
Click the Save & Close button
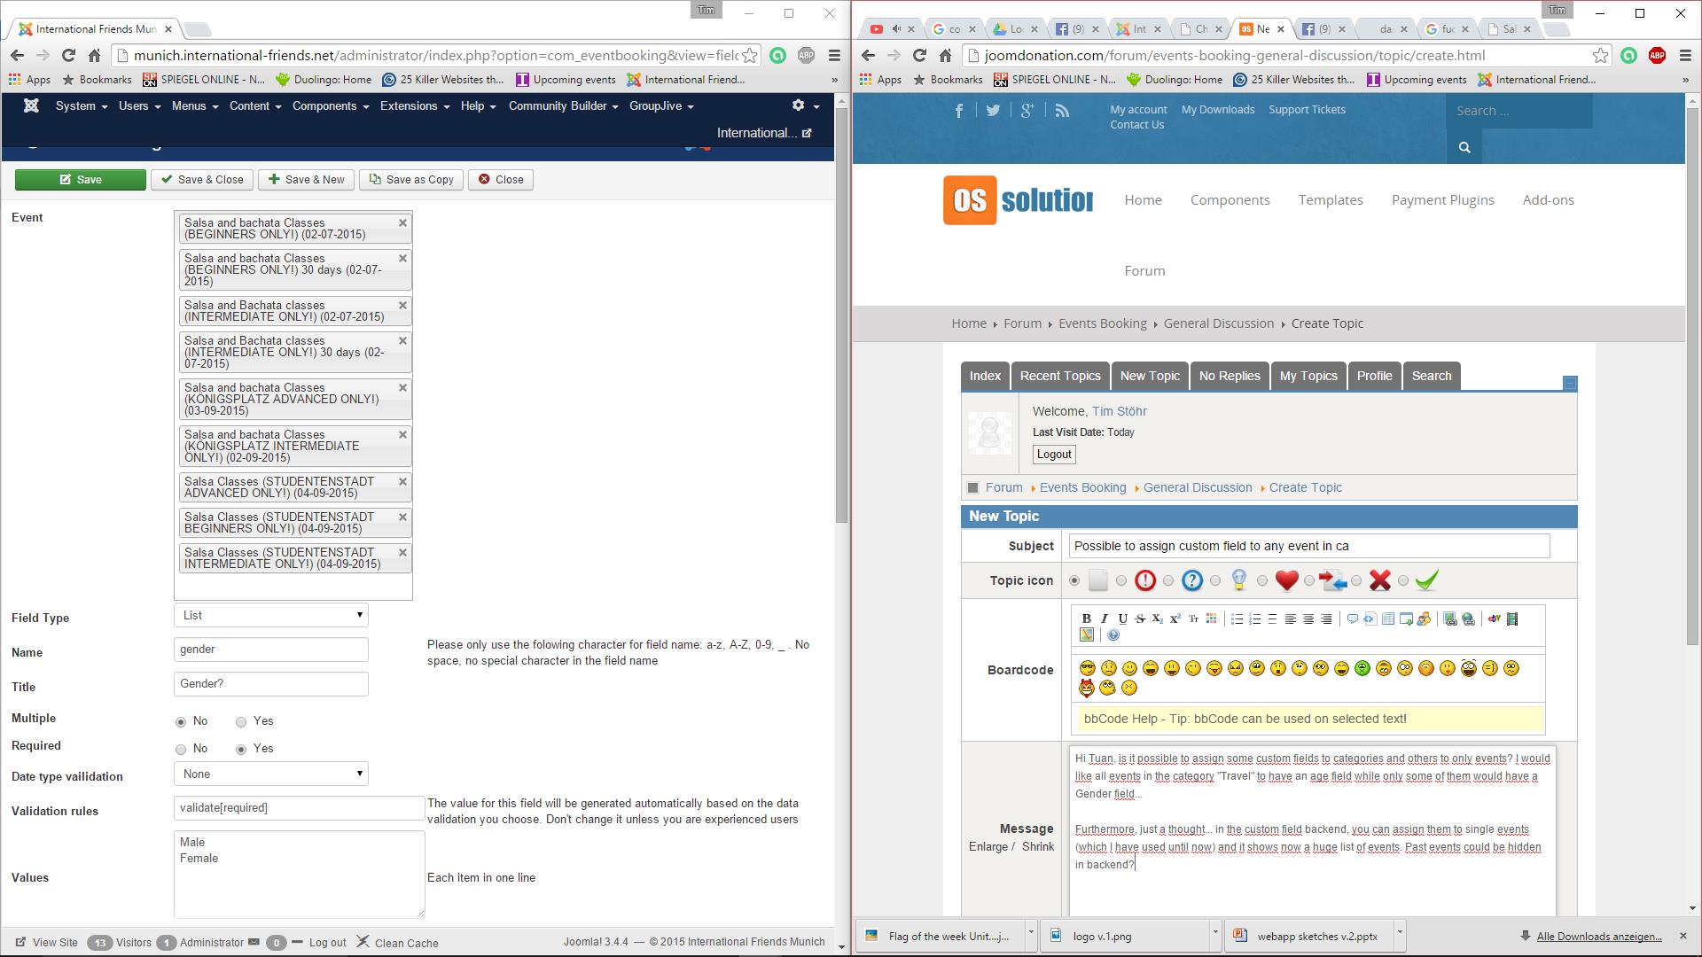point(202,180)
